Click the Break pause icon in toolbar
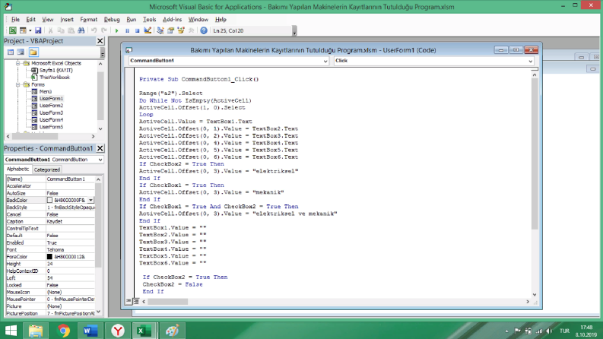Screen dimensions: 603x339 click(x=127, y=30)
